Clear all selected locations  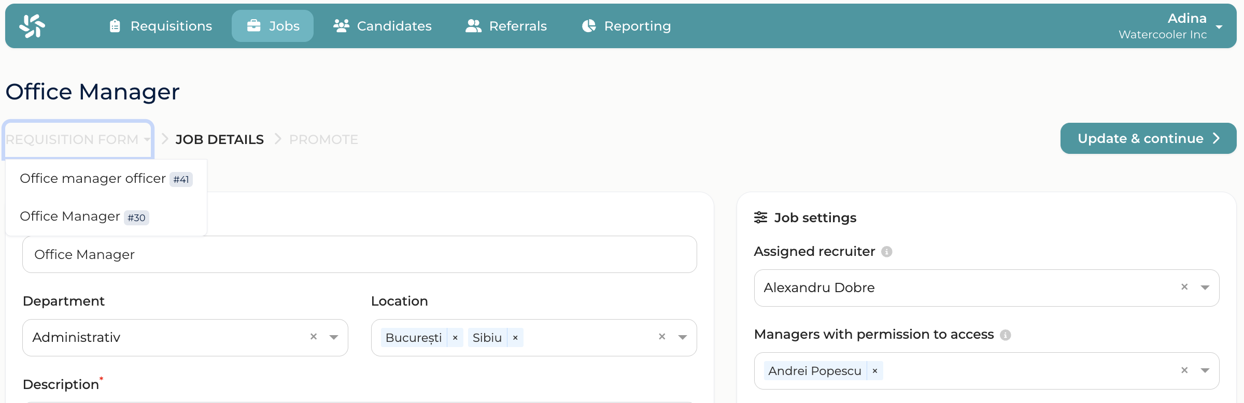[x=662, y=337]
